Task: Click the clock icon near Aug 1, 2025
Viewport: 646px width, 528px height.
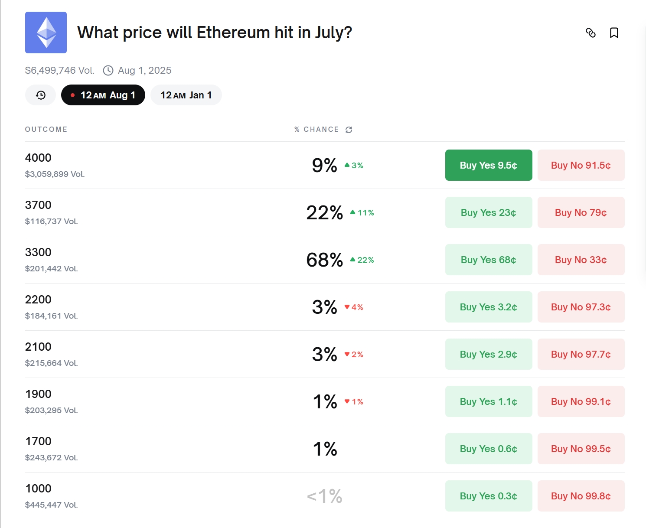Action: tap(108, 70)
